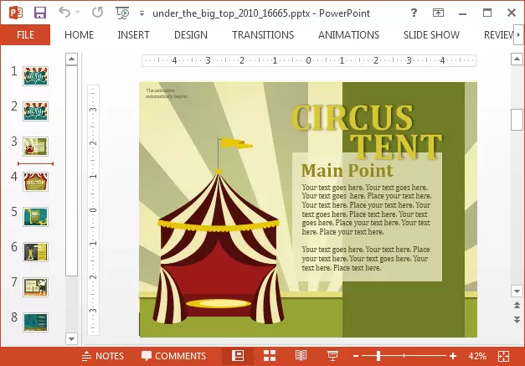The width and height of the screenshot is (525, 366).
Task: Launch Slide Show from status bar
Action: [x=332, y=356]
